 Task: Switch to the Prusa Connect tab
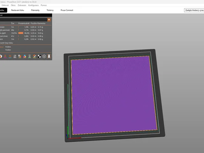[67, 10]
